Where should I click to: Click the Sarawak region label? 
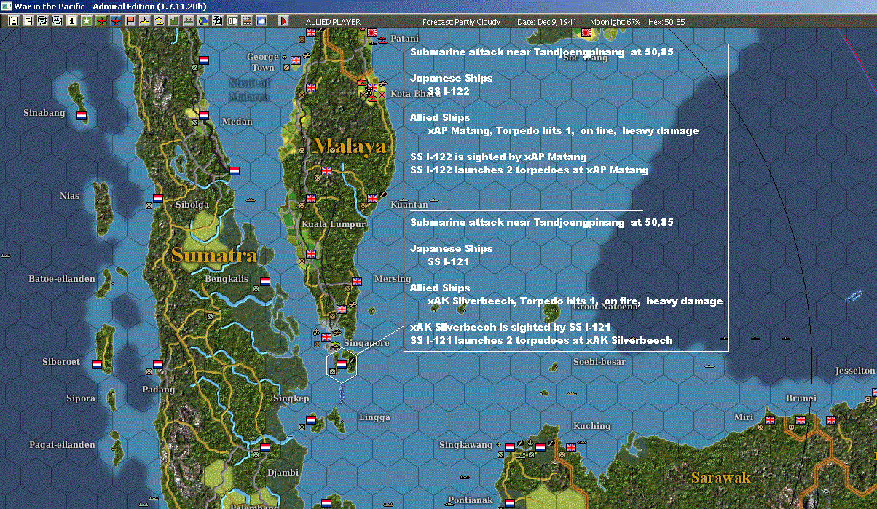pos(720,478)
